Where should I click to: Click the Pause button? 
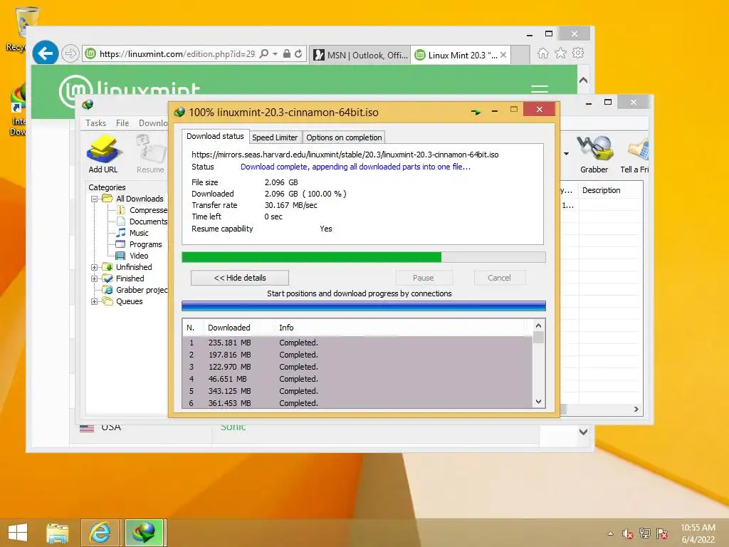click(x=423, y=278)
